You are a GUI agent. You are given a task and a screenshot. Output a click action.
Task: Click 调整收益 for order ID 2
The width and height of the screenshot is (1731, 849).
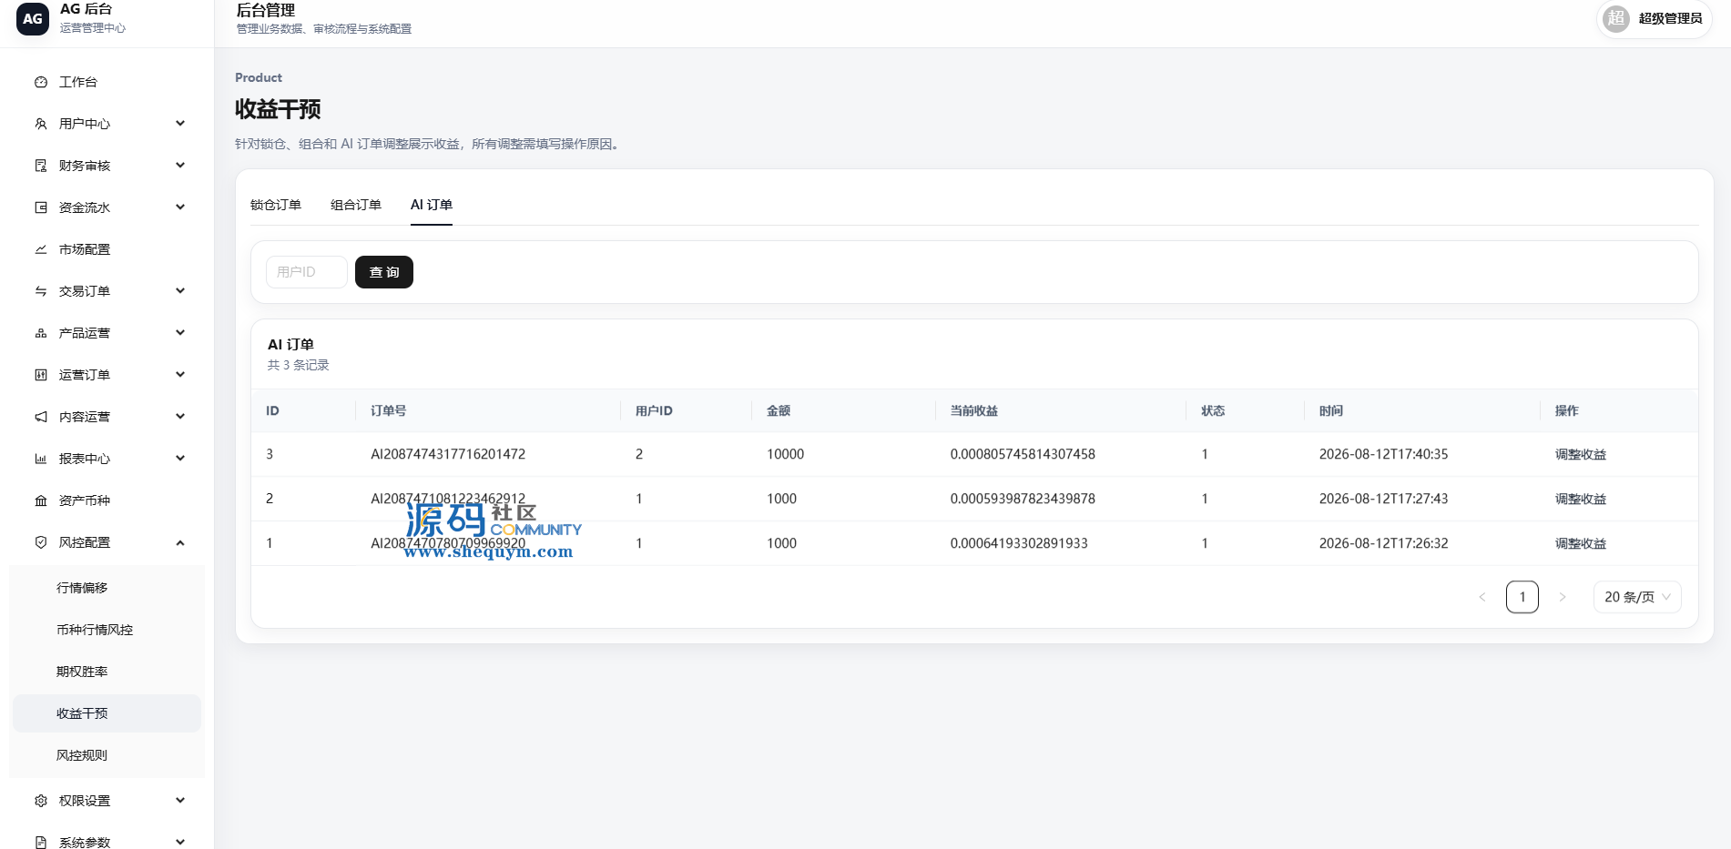(1581, 499)
